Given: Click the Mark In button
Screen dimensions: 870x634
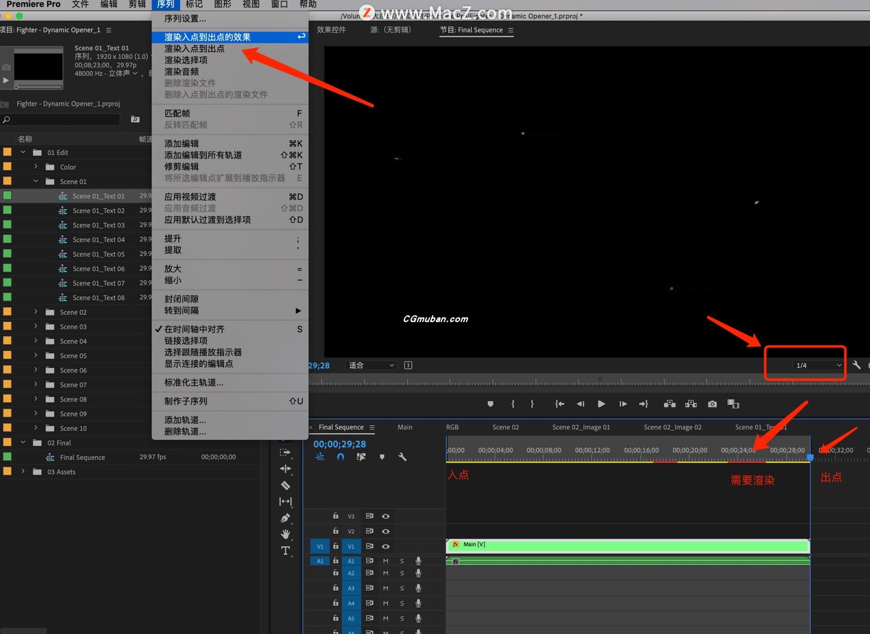Looking at the screenshot, I should (x=512, y=404).
